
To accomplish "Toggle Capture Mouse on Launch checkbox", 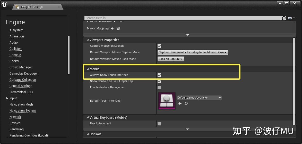I will coord(159,46).
